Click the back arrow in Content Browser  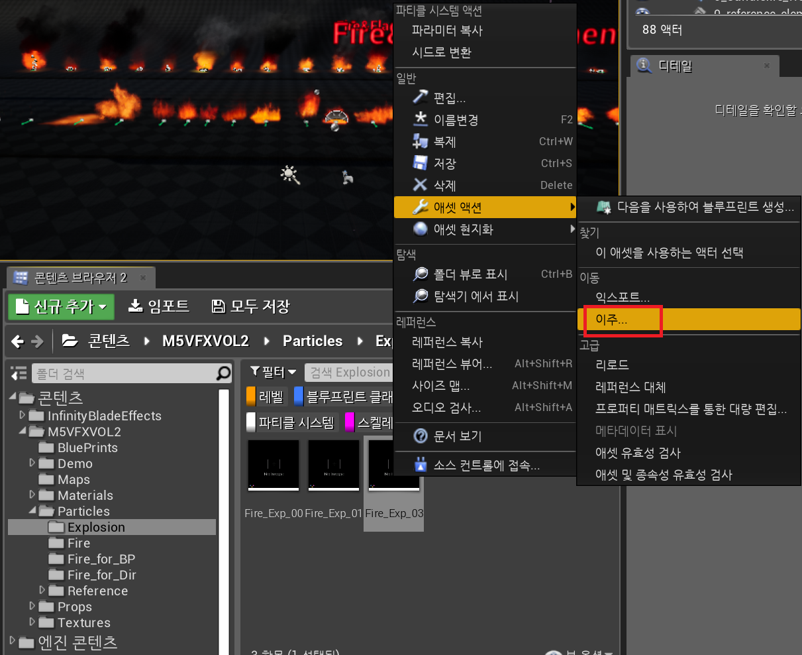18,341
